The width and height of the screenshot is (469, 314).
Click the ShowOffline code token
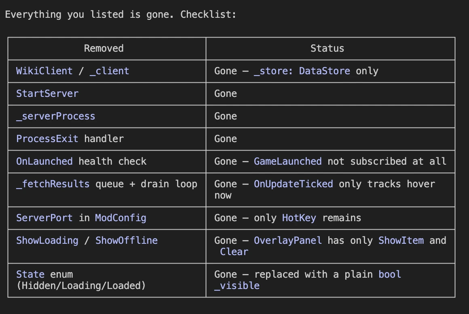click(127, 241)
